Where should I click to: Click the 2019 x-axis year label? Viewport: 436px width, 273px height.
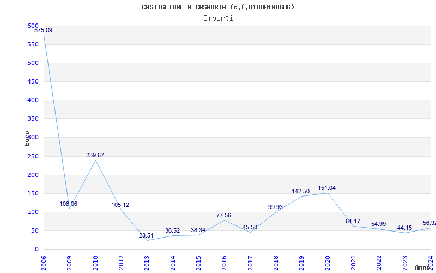[302, 263]
